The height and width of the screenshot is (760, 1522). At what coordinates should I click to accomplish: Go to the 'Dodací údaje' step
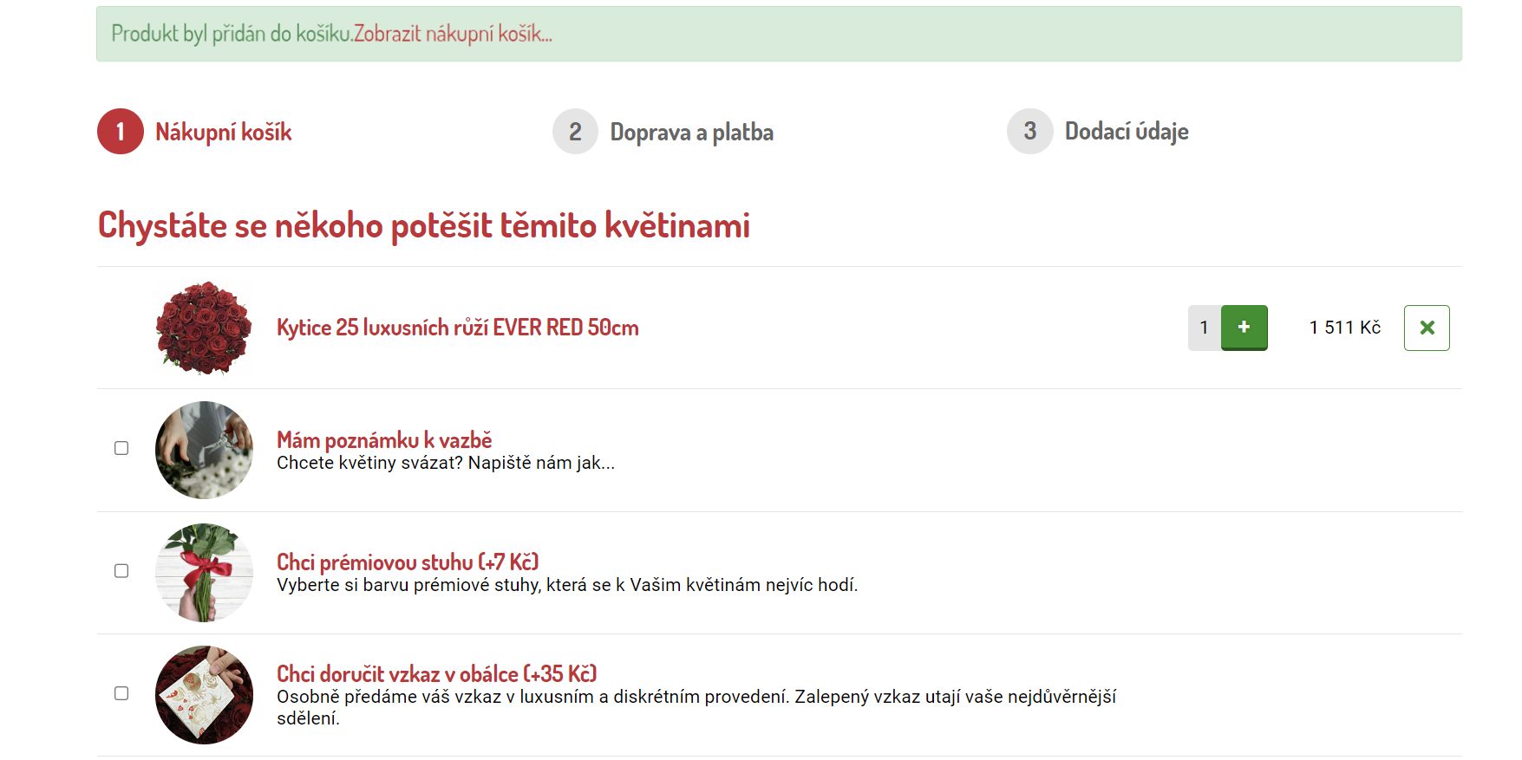(1126, 132)
